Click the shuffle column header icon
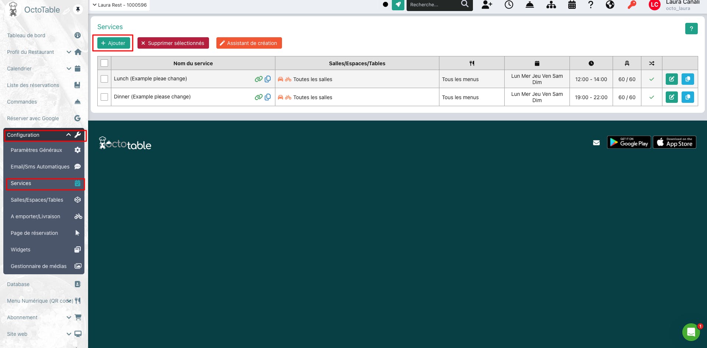The height and width of the screenshot is (348, 707). (x=652, y=63)
